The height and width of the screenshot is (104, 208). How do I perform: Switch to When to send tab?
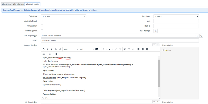(7, 4)
